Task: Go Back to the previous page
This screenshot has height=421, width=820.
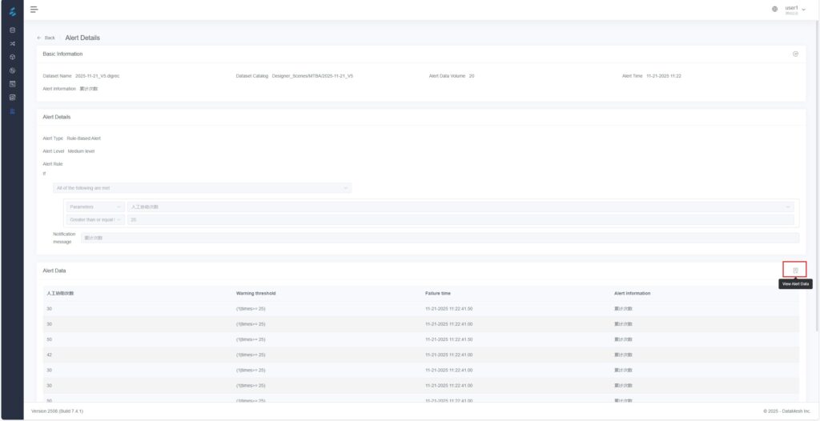Action: coord(46,38)
